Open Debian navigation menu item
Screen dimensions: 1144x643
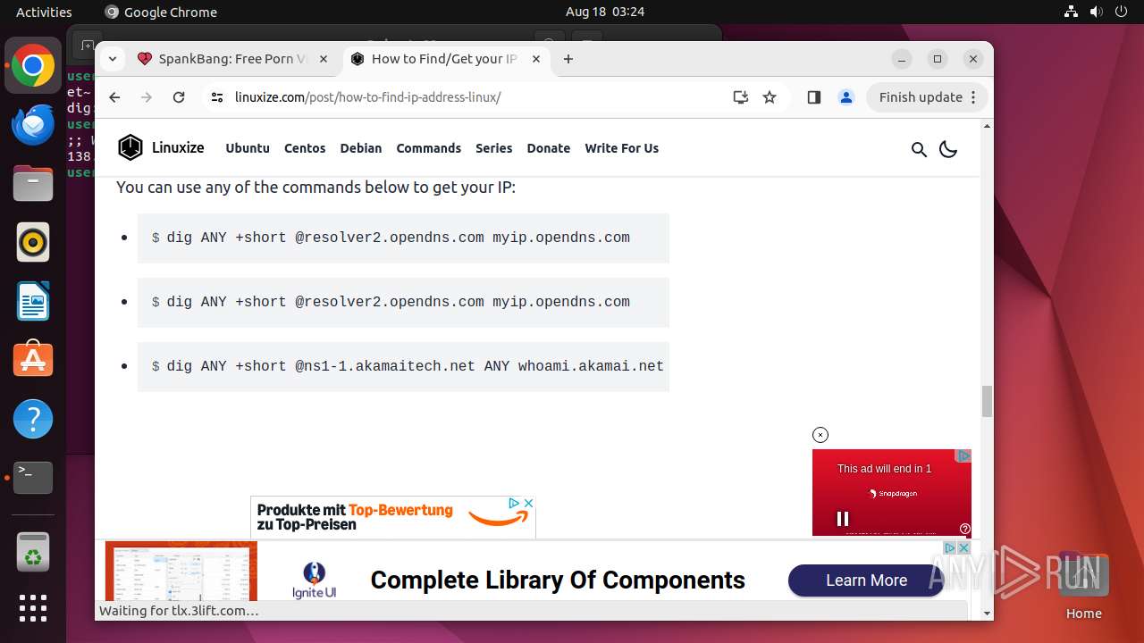point(361,148)
